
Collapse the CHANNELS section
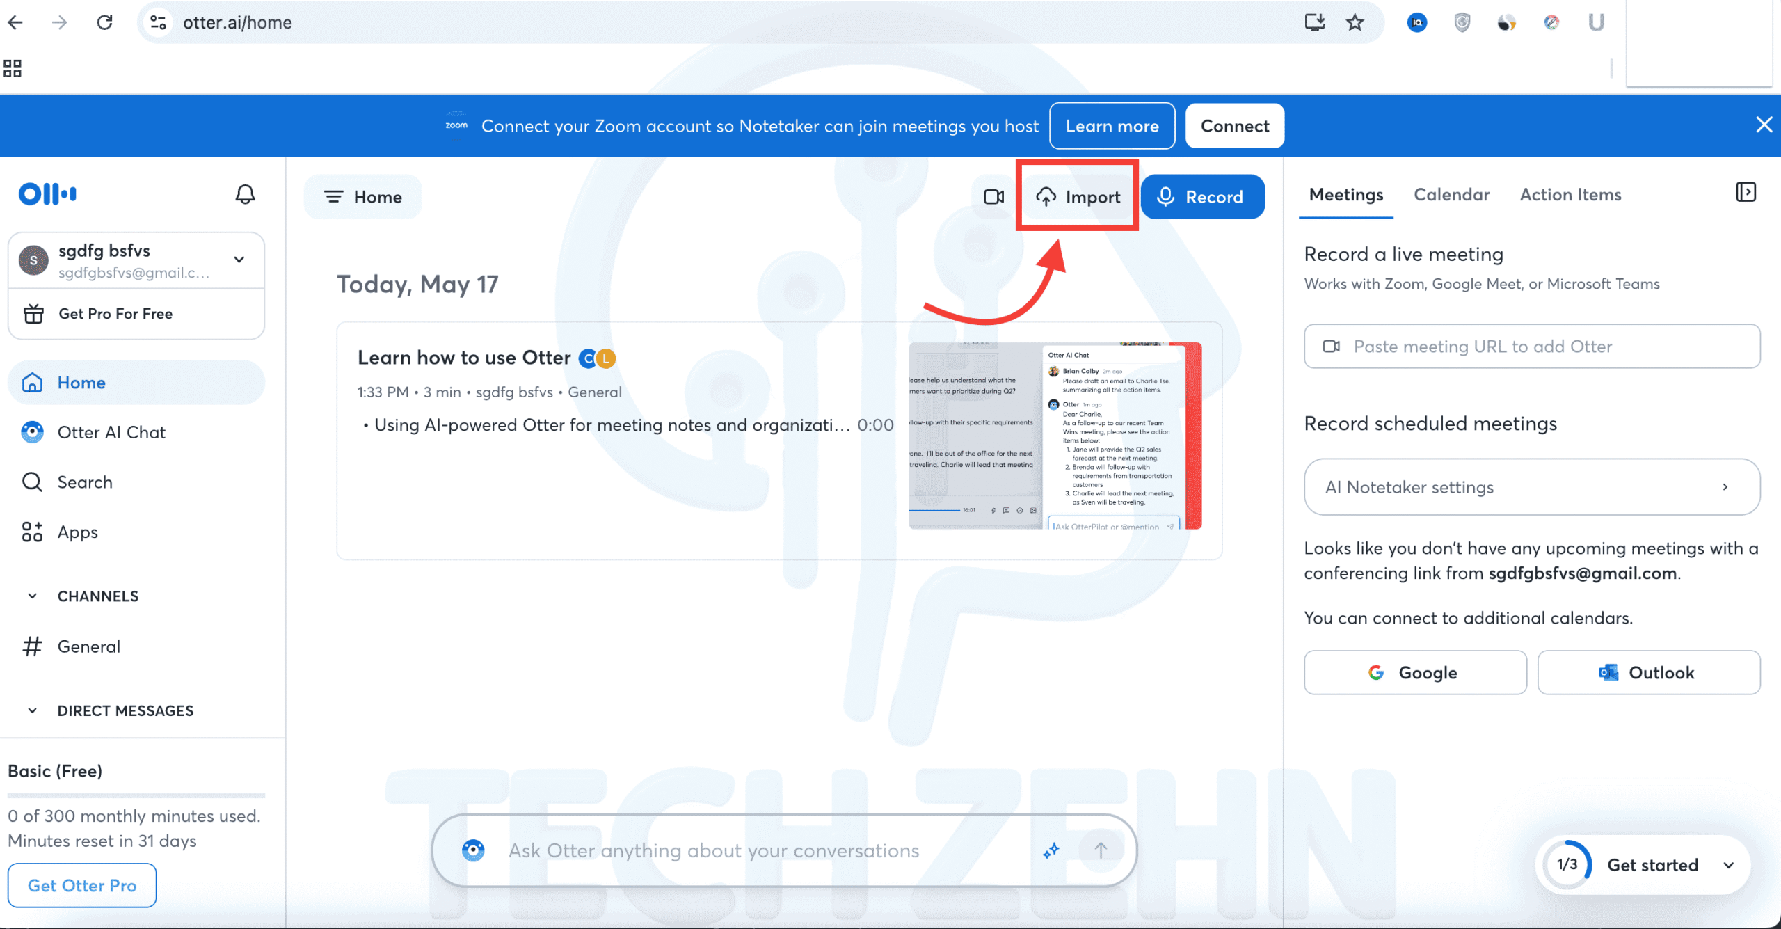(x=32, y=596)
